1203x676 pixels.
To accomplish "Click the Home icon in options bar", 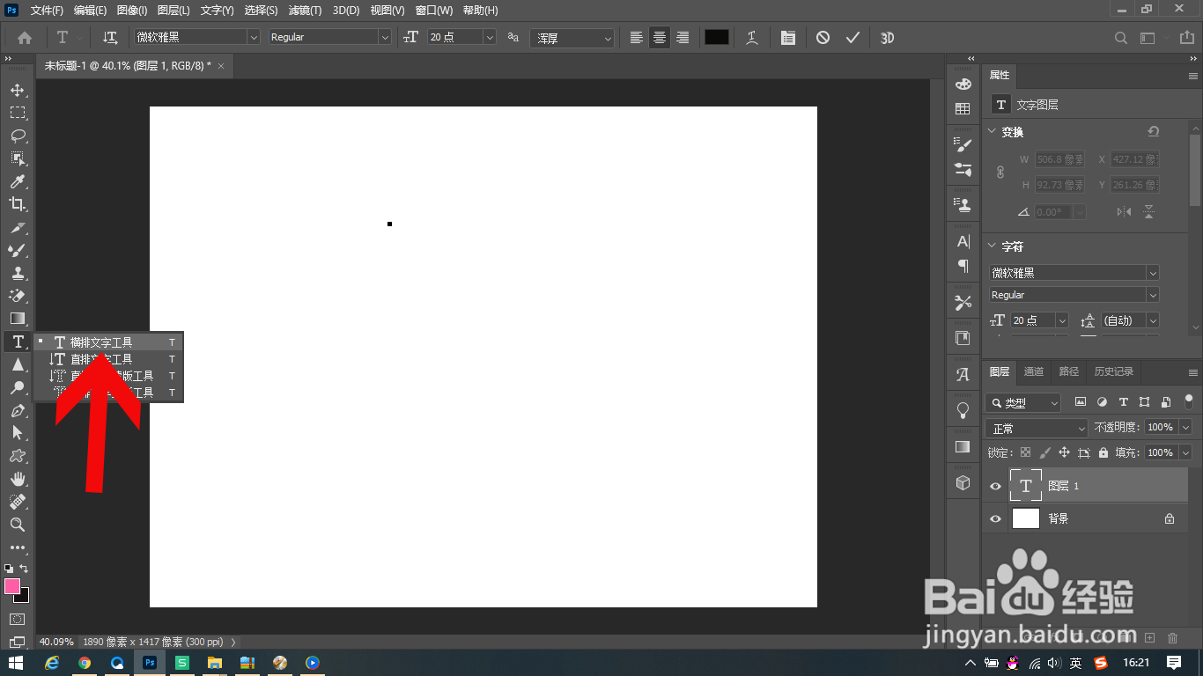I will pos(25,38).
